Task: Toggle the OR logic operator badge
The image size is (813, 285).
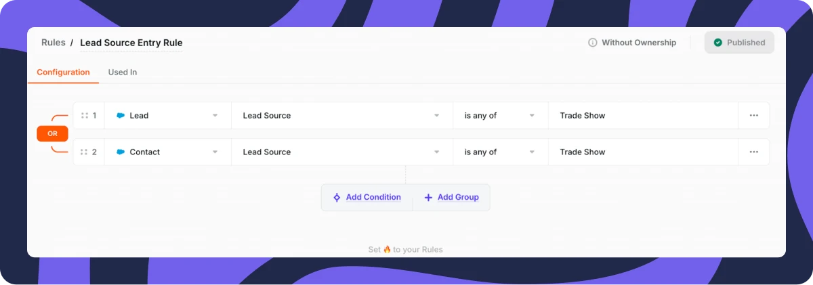Action: pyautogui.click(x=52, y=134)
